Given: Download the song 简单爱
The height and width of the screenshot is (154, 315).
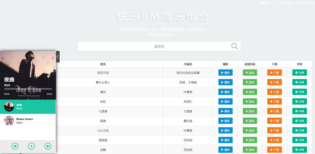Looking at the screenshot, I should point(274,140).
